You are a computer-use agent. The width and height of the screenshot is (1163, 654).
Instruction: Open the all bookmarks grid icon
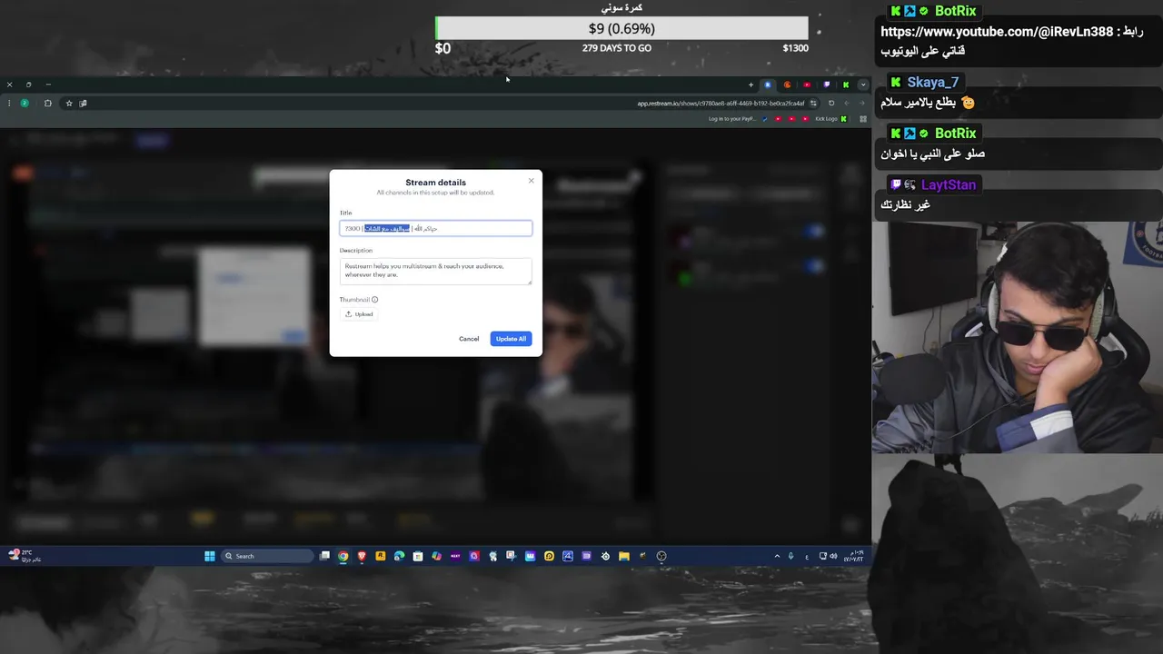[863, 119]
